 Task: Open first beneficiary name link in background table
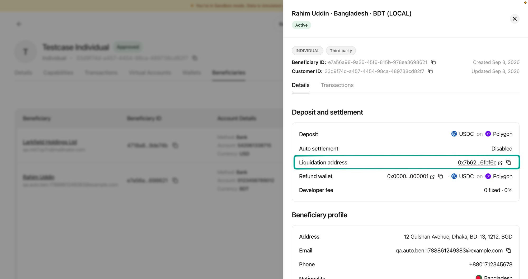50,142
